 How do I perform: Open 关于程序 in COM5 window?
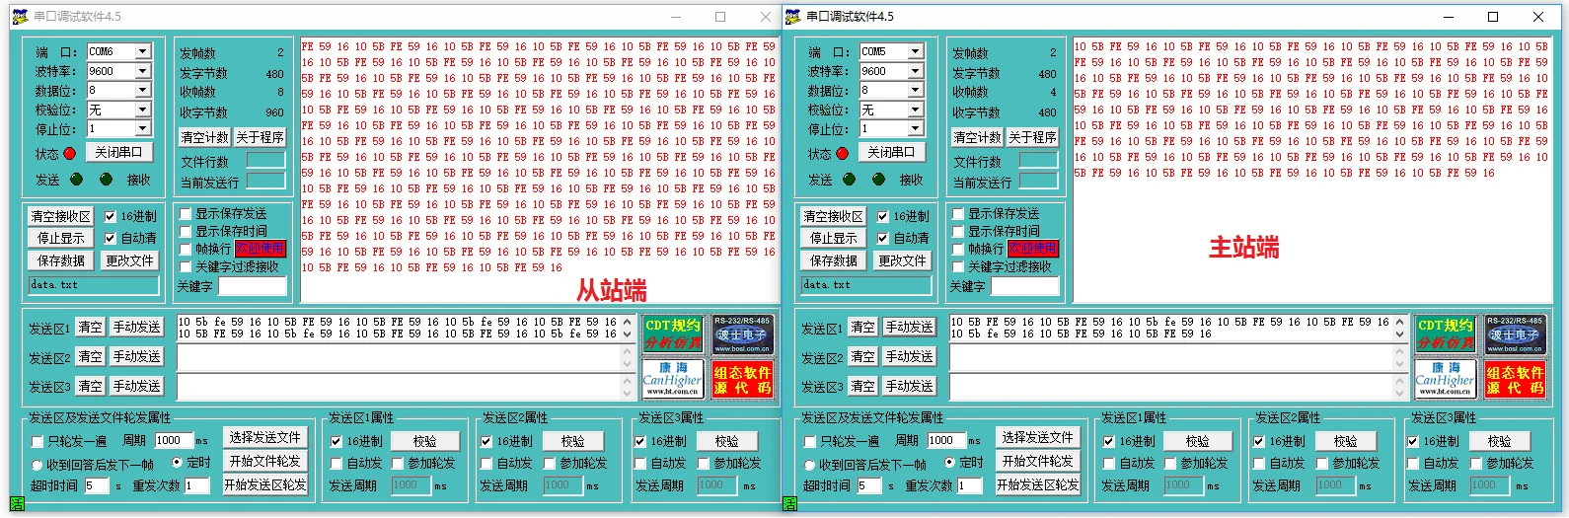coord(1032,137)
